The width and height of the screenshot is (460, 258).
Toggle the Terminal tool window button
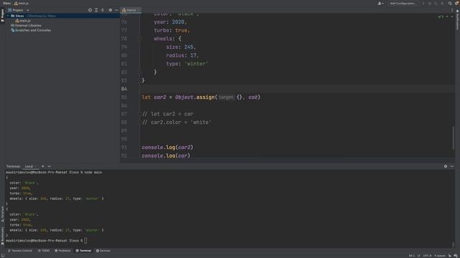coord(83,251)
